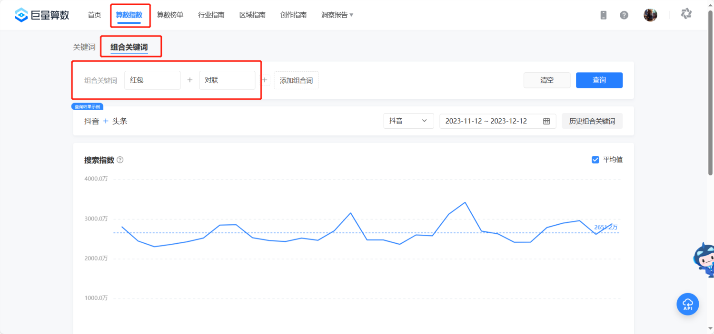714x334 pixels.
Task: Click the 清空 button
Action: point(547,80)
